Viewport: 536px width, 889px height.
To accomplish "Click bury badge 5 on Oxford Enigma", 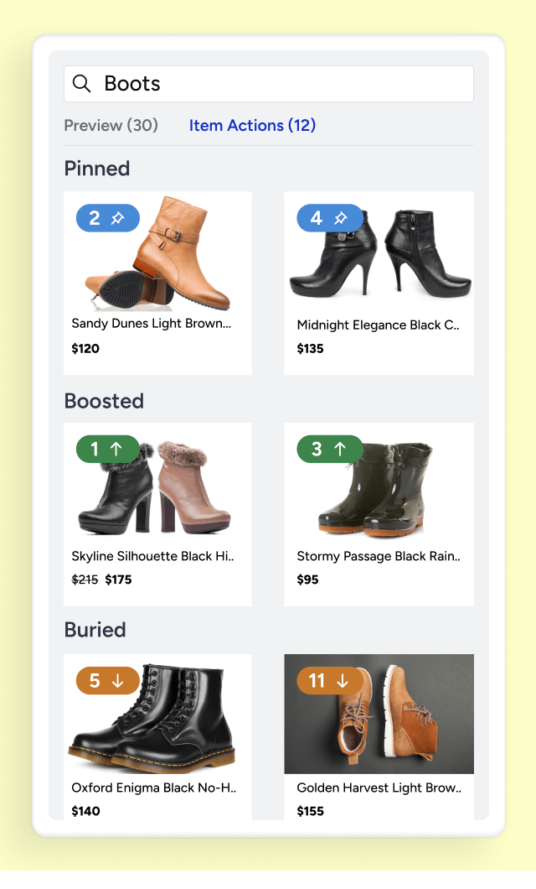I will [x=107, y=680].
